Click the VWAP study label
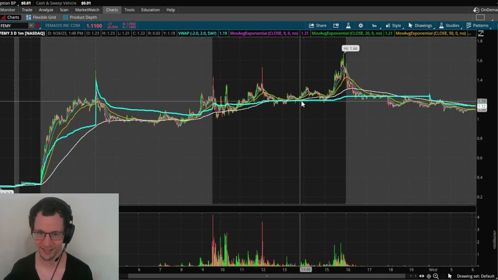The width and height of the screenshot is (498, 280). pyautogui.click(x=197, y=33)
